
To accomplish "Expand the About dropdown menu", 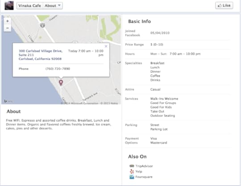I will (x=53, y=6).
